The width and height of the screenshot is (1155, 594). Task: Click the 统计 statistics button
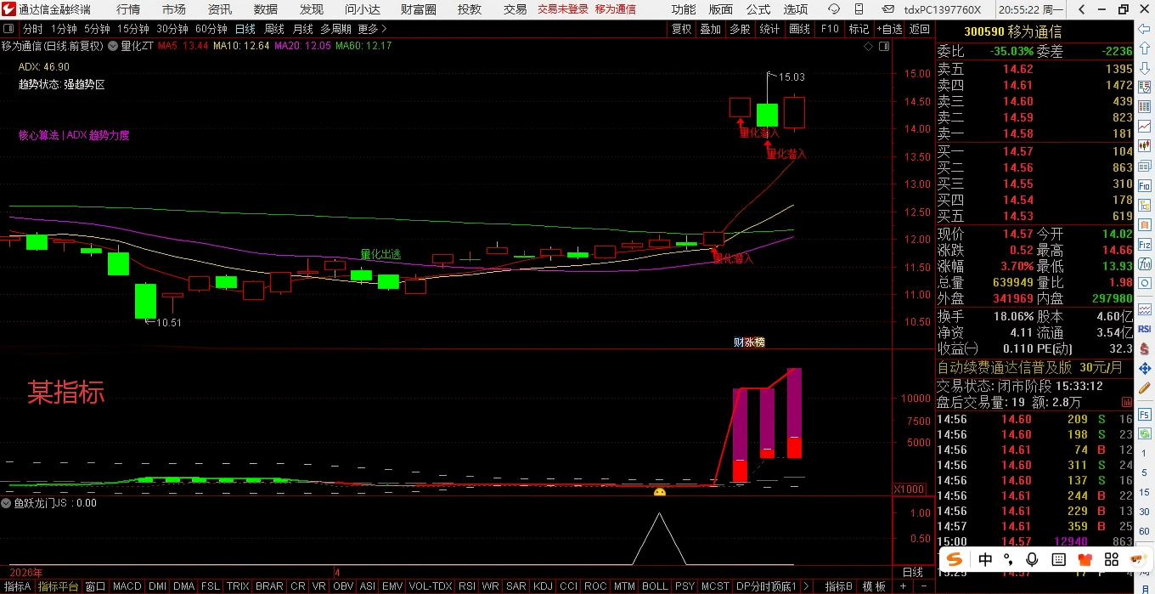pyautogui.click(x=769, y=29)
